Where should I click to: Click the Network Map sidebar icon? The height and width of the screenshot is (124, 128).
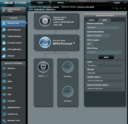(4, 23)
